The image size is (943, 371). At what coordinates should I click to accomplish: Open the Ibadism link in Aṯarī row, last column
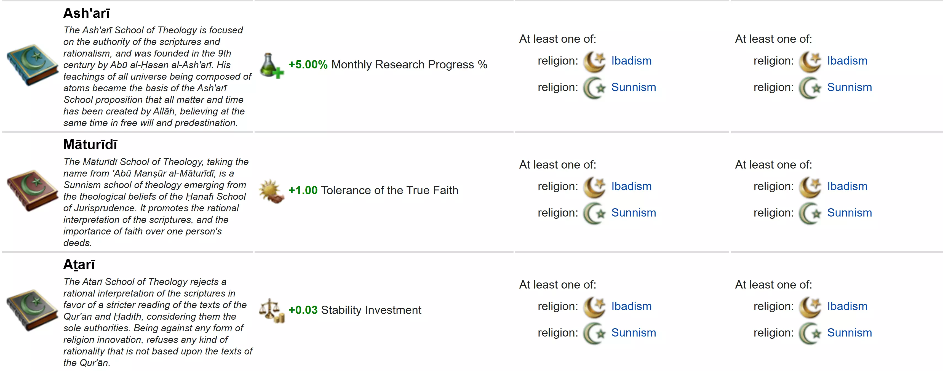[847, 306]
